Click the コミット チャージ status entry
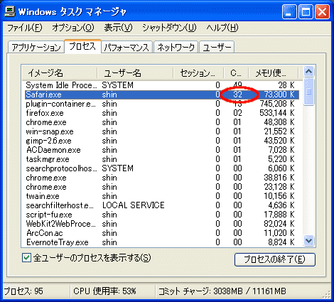 [222, 291]
